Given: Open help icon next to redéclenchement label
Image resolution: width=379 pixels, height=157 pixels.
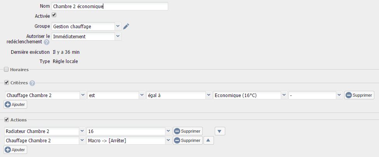Looking at the screenshot, I should [x=47, y=43].
